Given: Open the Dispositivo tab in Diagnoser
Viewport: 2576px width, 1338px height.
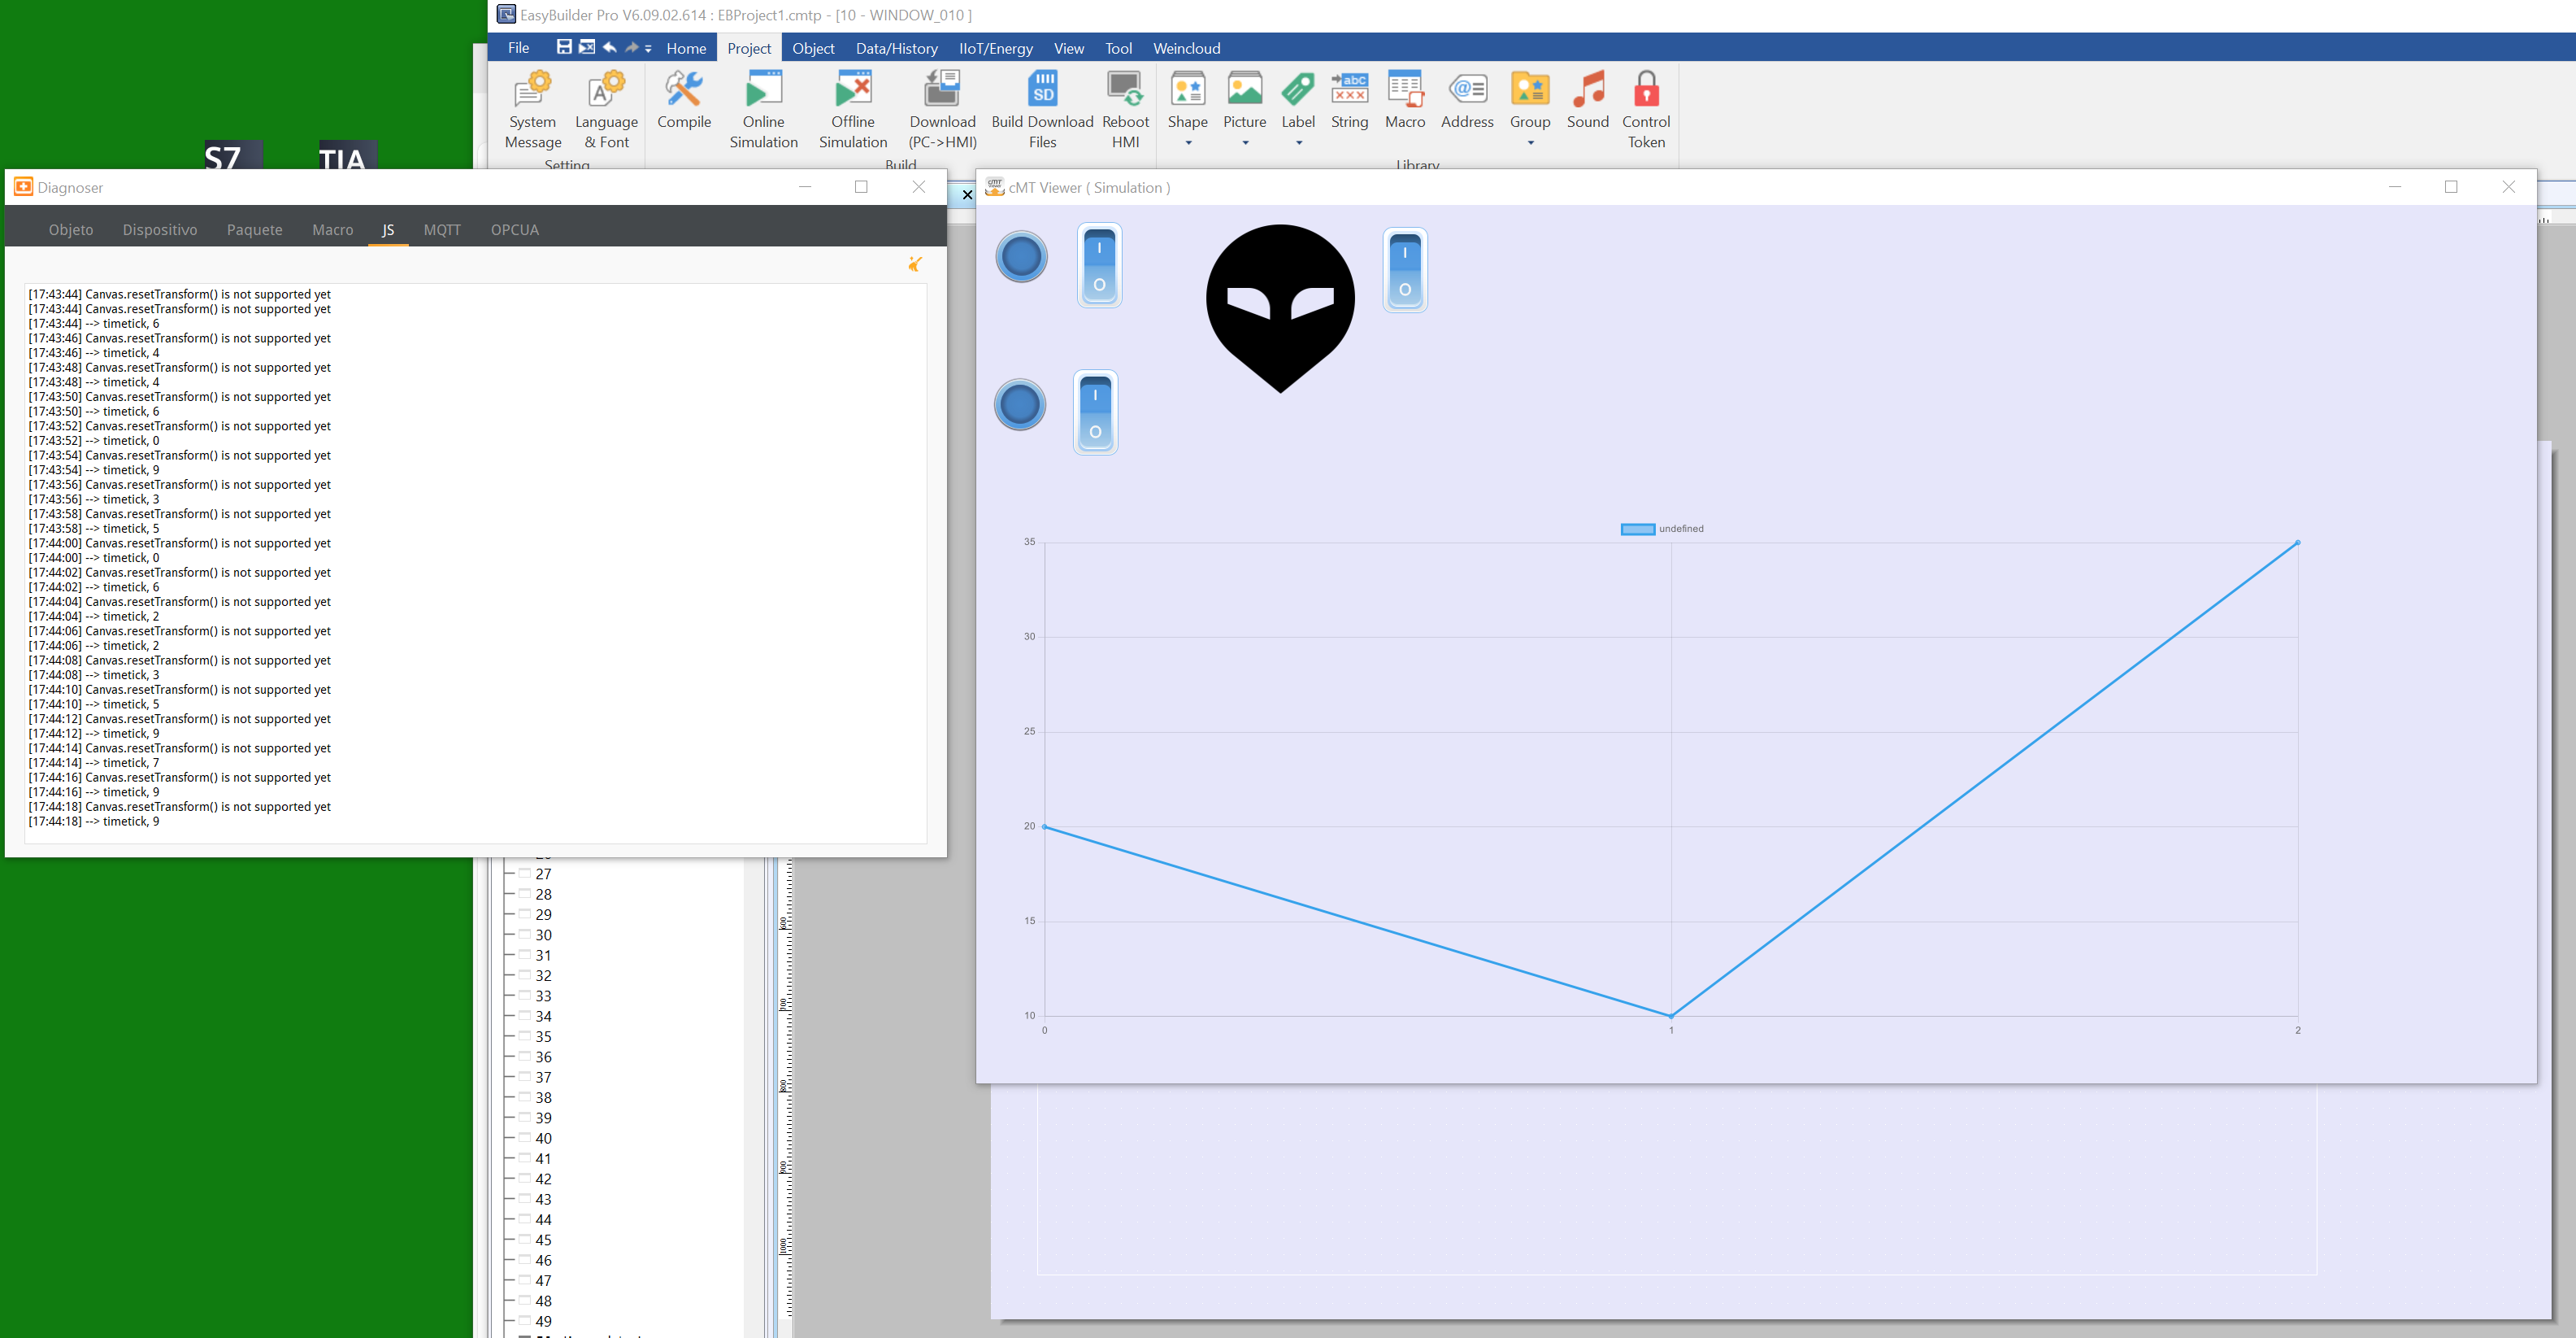Looking at the screenshot, I should click(160, 229).
